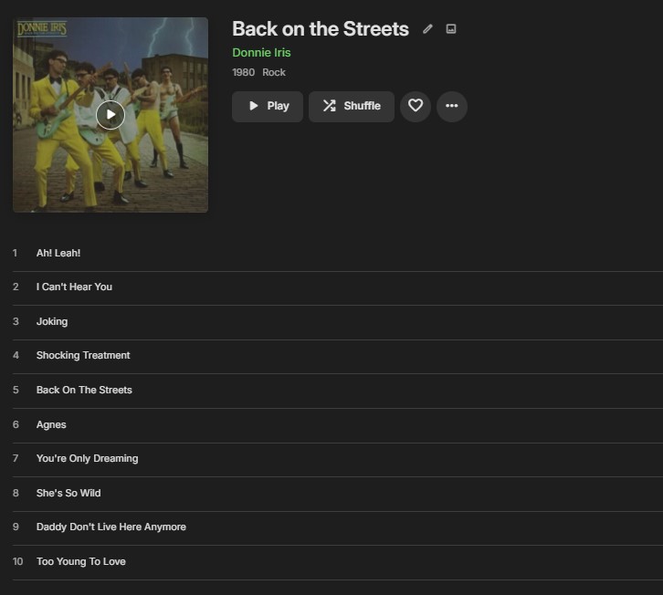Select track "Ah! Leah!"
This screenshot has width=663, height=595.
58,253
